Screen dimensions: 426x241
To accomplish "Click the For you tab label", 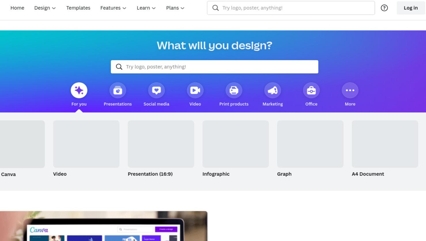I will pyautogui.click(x=79, y=104).
